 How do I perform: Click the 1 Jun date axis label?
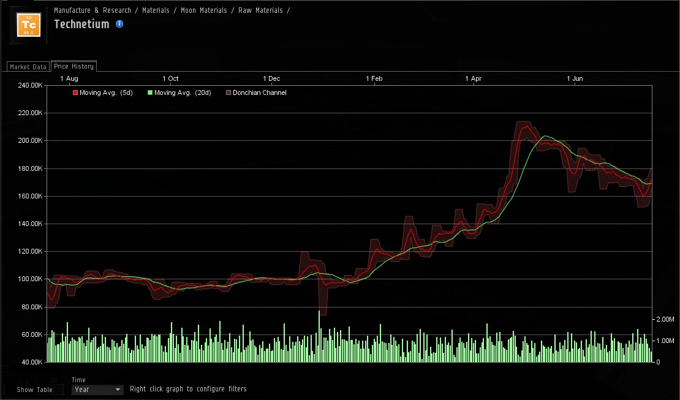point(575,78)
